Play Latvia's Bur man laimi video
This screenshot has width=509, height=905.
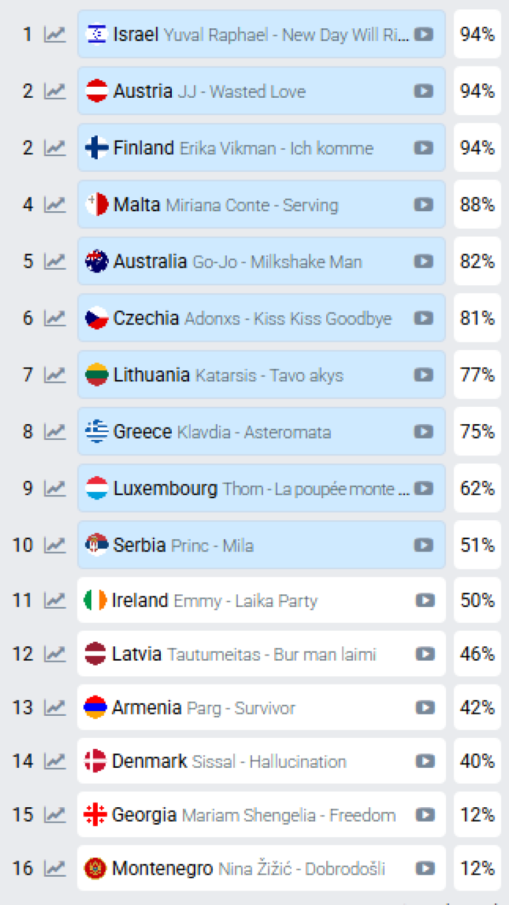(425, 654)
